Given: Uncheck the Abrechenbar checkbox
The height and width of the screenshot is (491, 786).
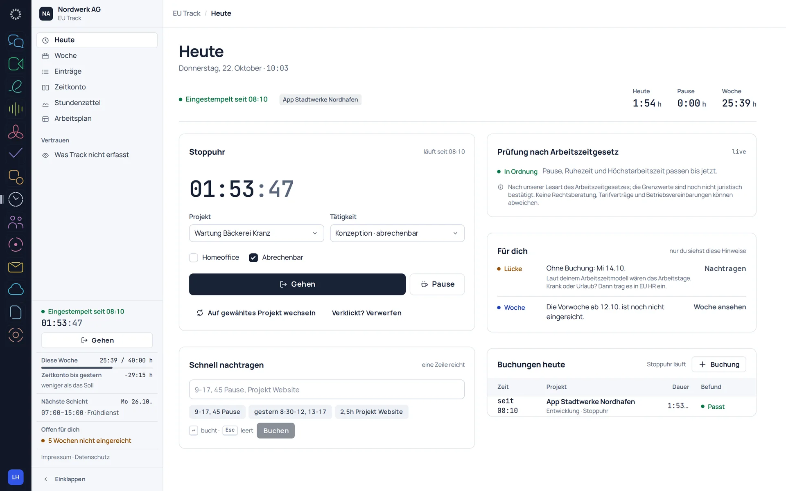Looking at the screenshot, I should 253,257.
